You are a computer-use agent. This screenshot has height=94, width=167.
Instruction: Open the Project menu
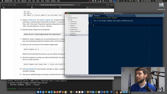47,1
